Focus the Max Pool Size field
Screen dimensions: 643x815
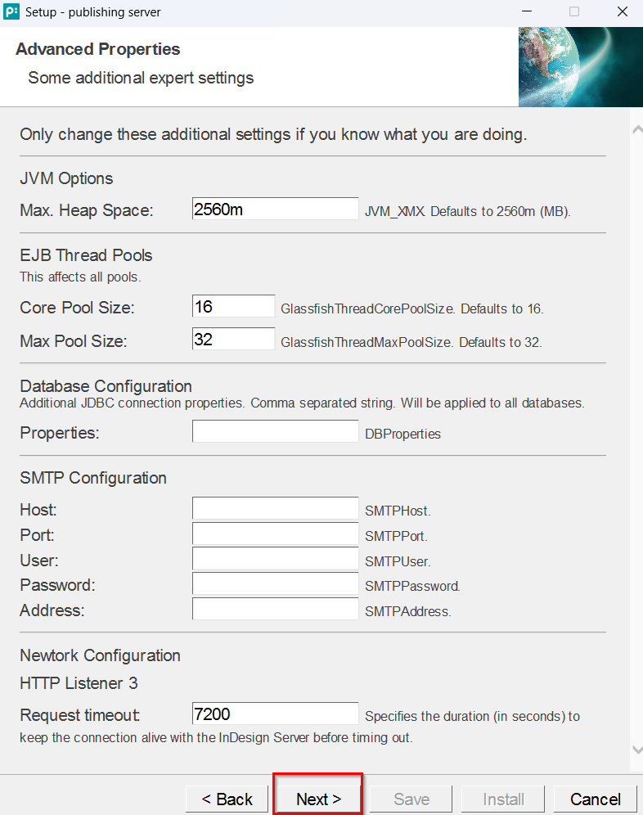click(x=233, y=340)
